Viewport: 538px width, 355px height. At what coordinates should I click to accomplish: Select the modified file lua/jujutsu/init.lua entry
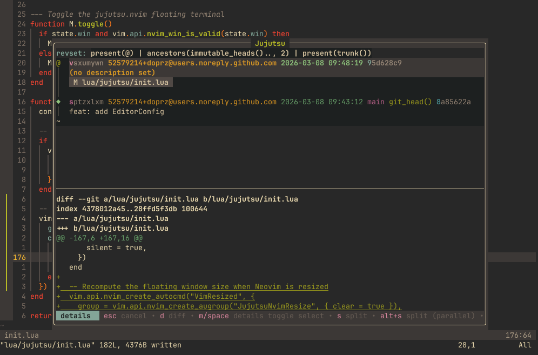click(x=121, y=82)
